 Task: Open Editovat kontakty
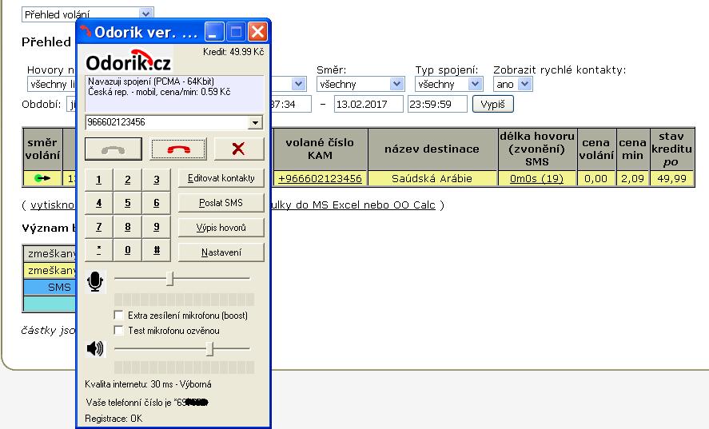click(x=221, y=179)
